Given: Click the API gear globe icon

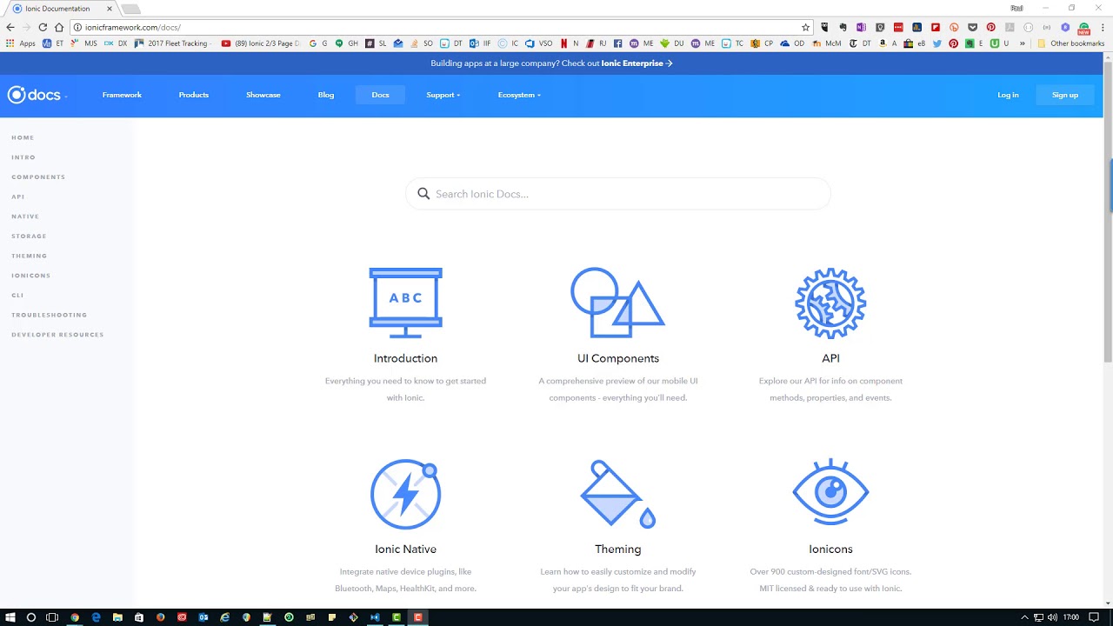Looking at the screenshot, I should pyautogui.click(x=830, y=303).
